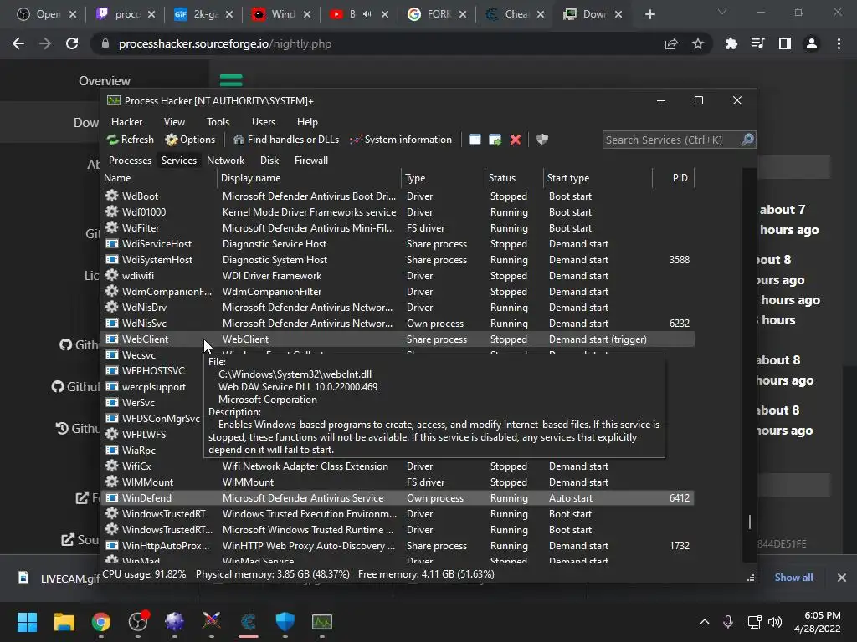Select the wdiwifi driver icon
Viewport: 857px width, 642px height.
point(112,275)
